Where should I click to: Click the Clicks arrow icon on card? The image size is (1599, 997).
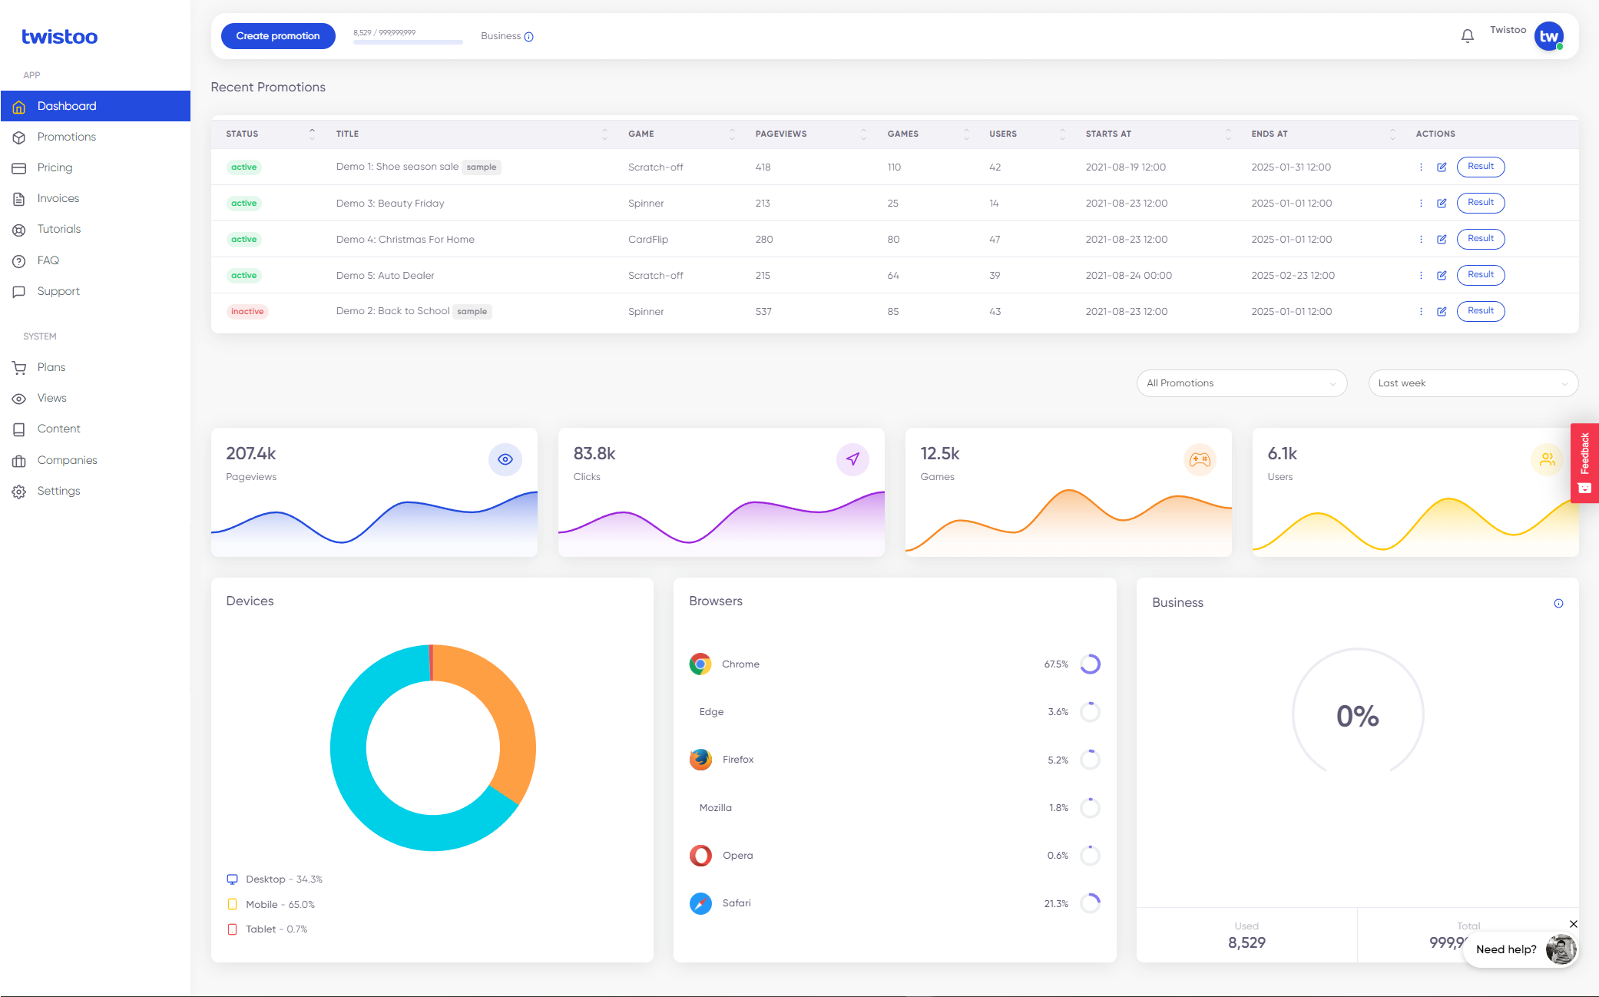coord(852,459)
